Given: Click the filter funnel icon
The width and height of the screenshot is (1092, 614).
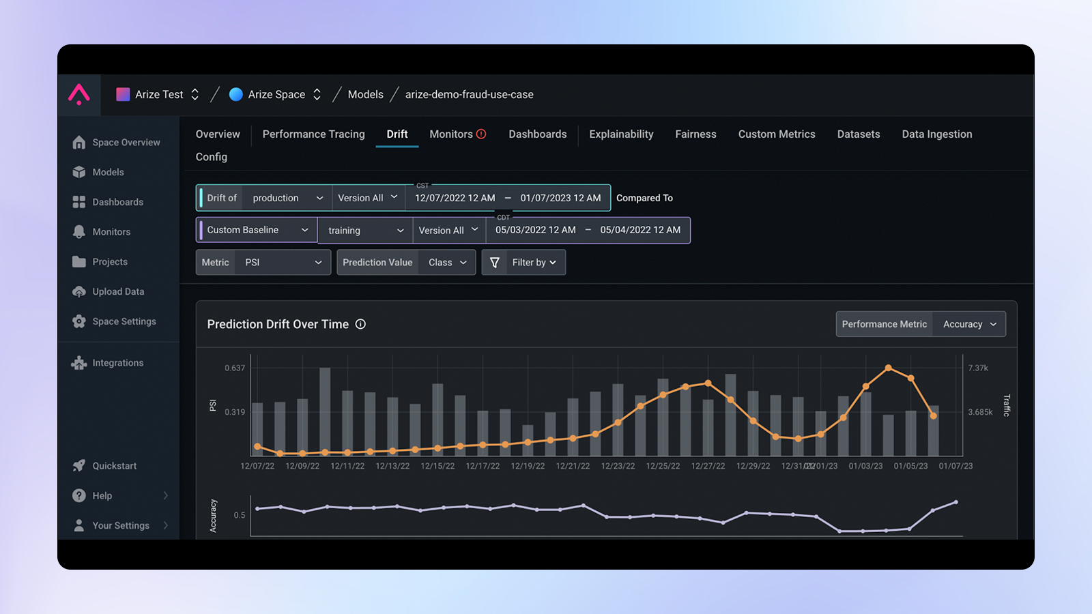Looking at the screenshot, I should [495, 262].
